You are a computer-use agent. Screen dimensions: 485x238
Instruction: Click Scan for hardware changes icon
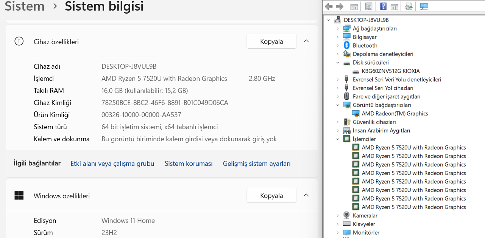coord(424,6)
